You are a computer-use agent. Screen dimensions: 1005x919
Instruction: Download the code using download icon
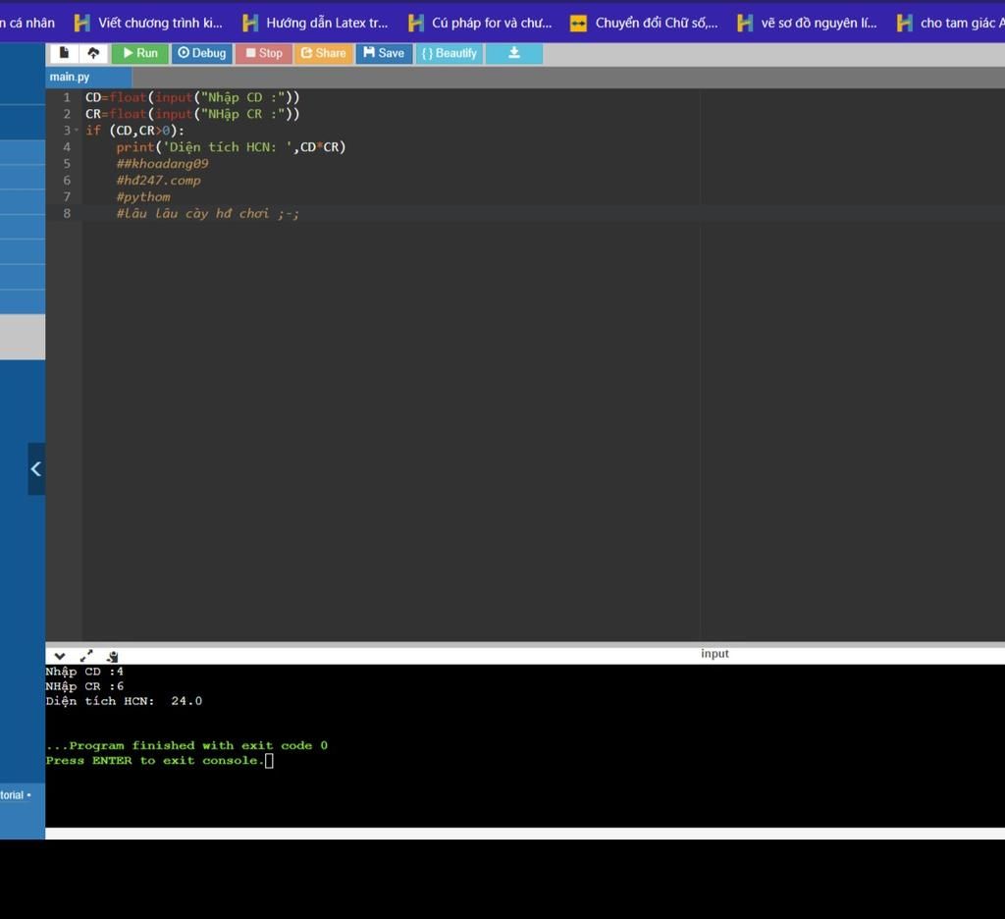[514, 53]
